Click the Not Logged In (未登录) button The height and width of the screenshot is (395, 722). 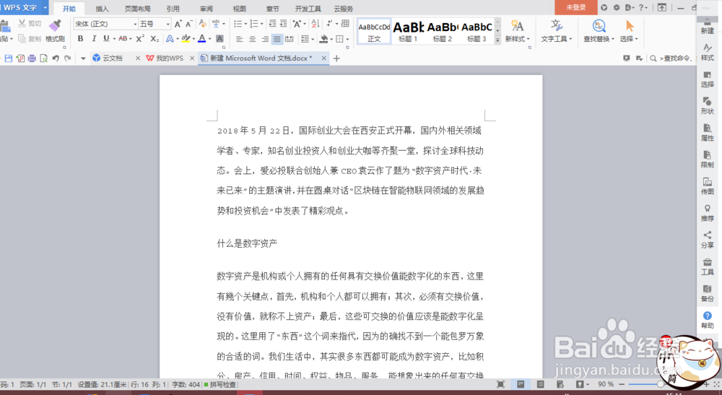pos(576,7)
